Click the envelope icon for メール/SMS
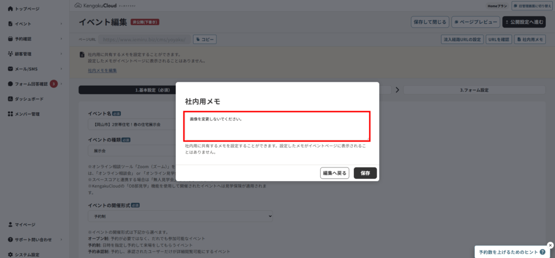Image resolution: width=555 pixels, height=258 pixels. [x=10, y=69]
